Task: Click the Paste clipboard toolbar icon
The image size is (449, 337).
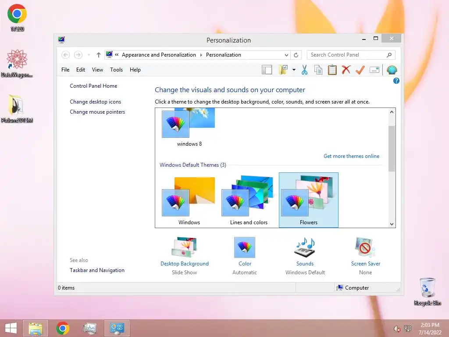Action: [332, 70]
